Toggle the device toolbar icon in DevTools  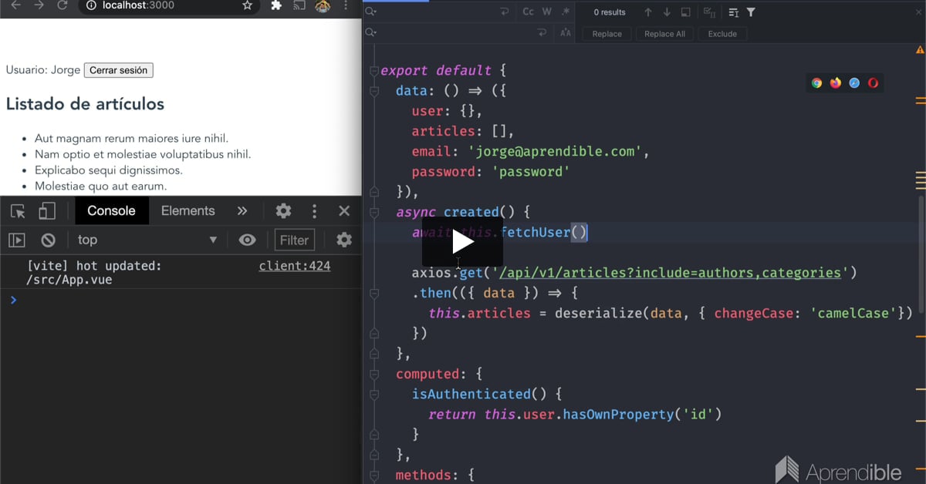47,211
